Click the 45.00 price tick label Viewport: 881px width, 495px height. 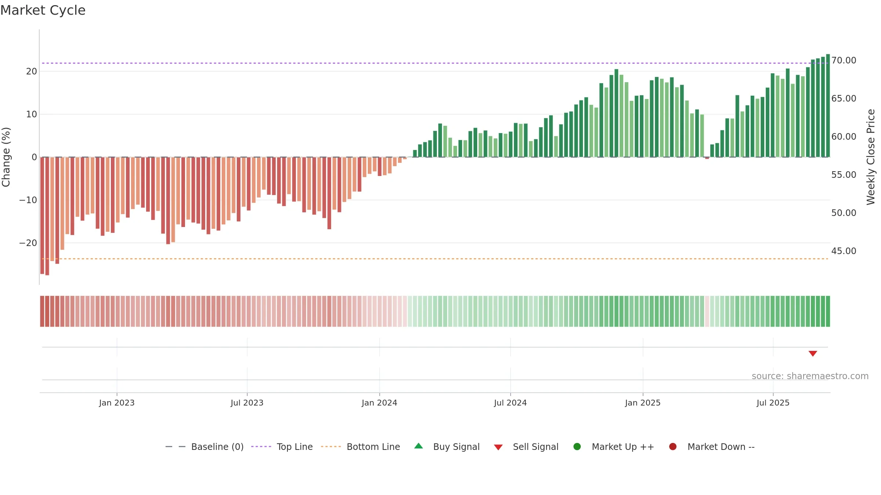[844, 251]
